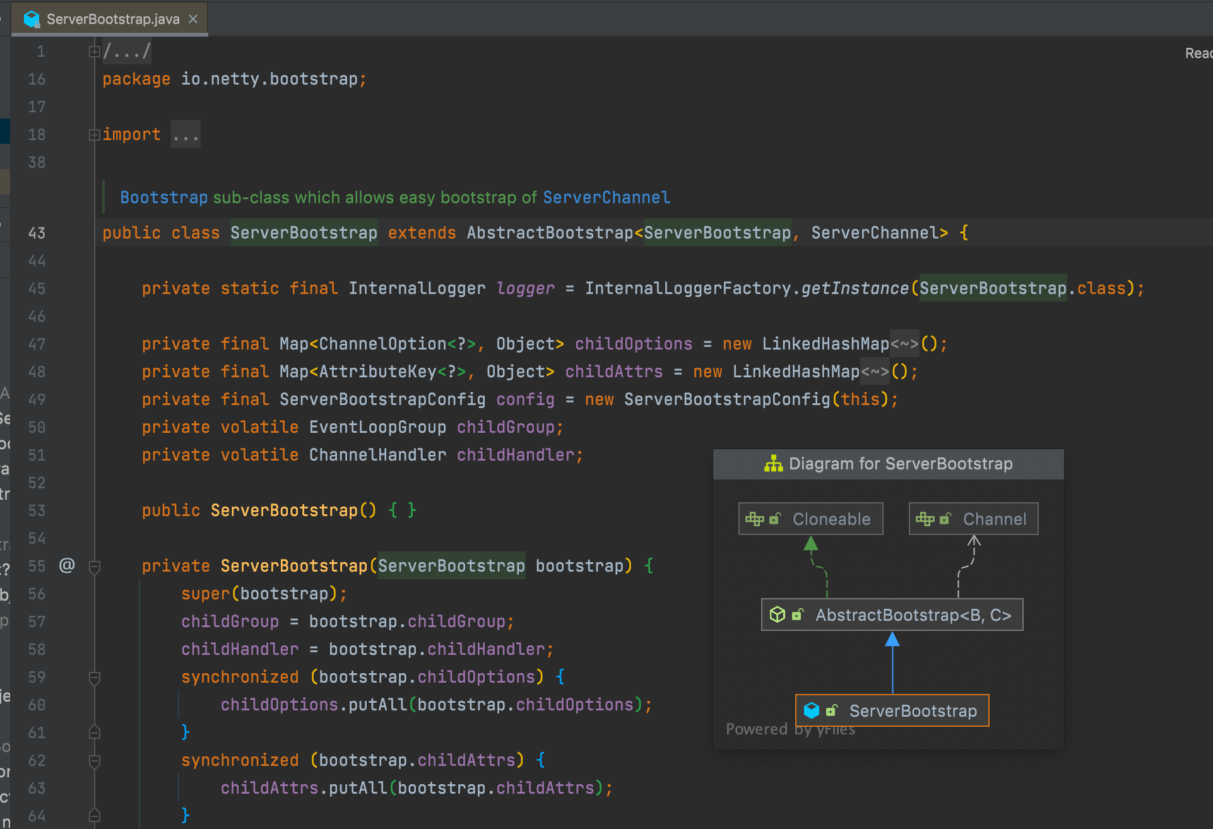Click the class name ServerBootstrap on line 43
Screen dimensions: 1213x829
coord(304,233)
